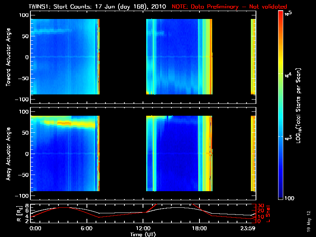Image resolution: width=316 pixels, height=237 pixels.
Task: Click the 'Away Actuator Angle' axis label
Action: coord(8,154)
